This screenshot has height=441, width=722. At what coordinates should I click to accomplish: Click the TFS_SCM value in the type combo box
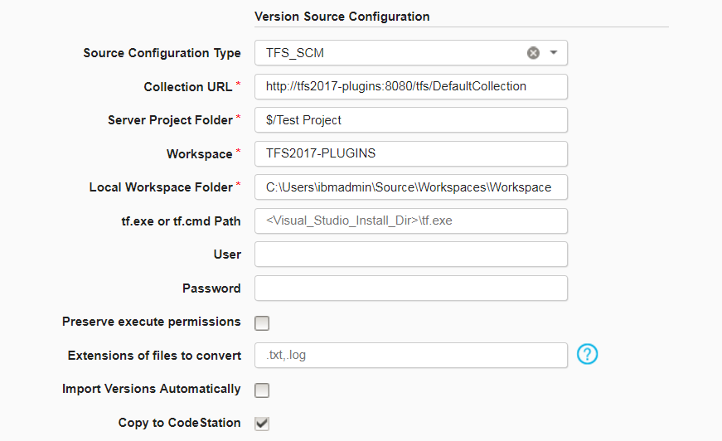(296, 53)
